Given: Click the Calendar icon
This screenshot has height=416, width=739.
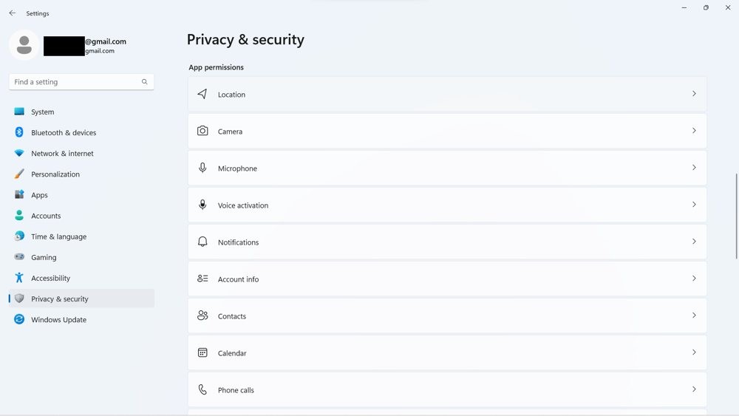Looking at the screenshot, I should (x=202, y=352).
